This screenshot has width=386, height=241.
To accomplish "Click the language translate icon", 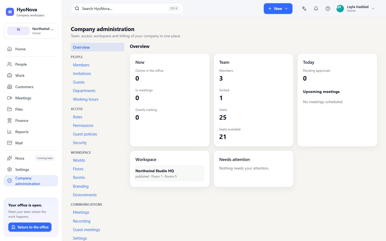I will point(304,9).
